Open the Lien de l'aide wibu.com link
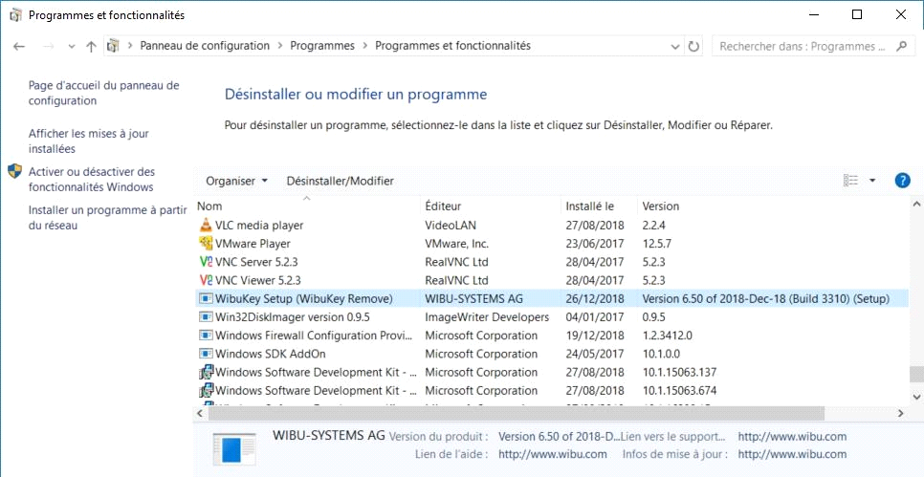The width and height of the screenshot is (924, 477). (x=553, y=455)
